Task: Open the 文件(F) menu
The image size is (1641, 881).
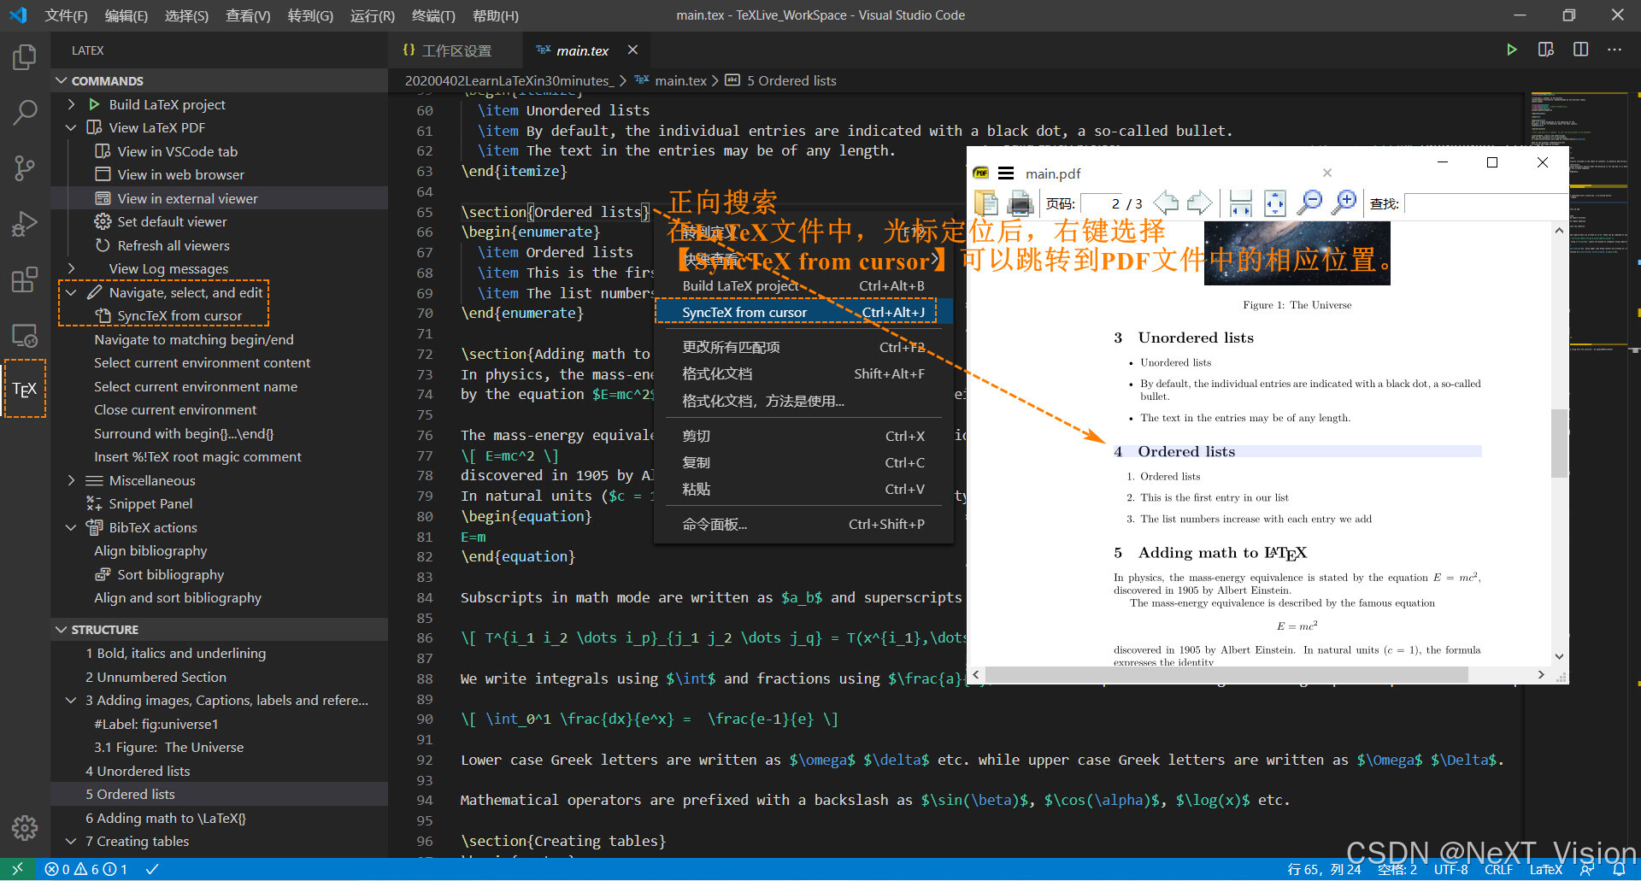Action: point(66,15)
